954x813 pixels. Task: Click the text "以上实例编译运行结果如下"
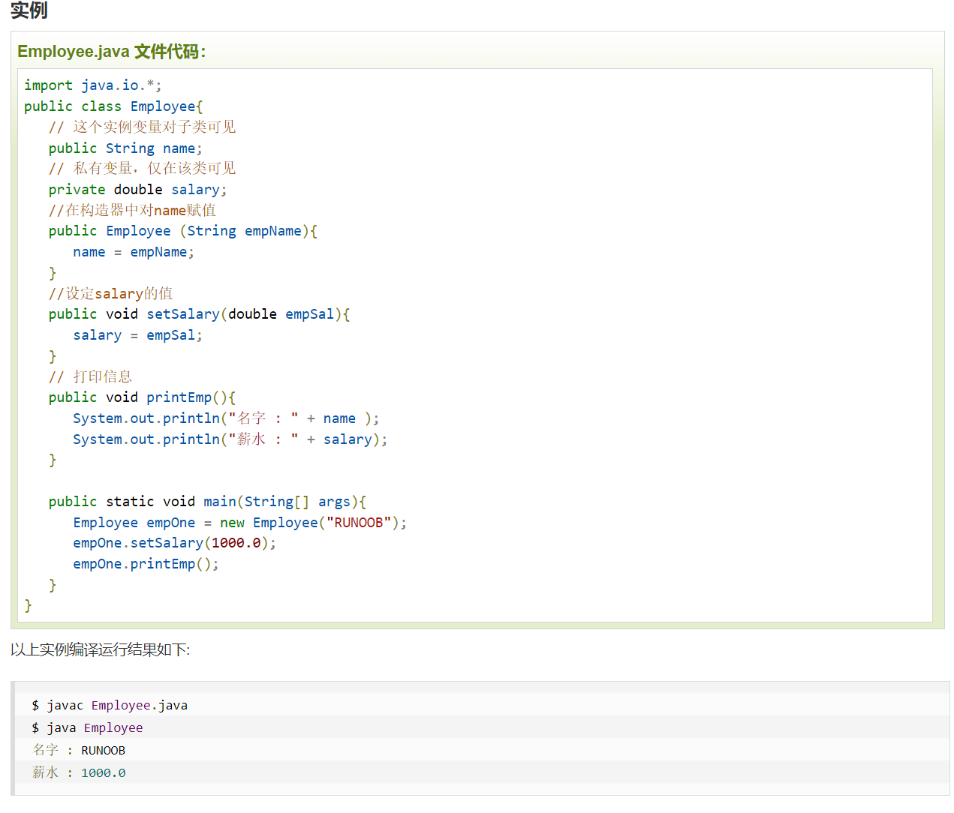coord(100,649)
